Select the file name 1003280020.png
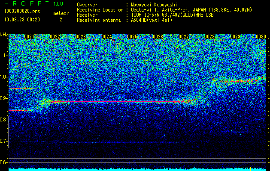The width and height of the screenshot is (270, 171). tap(22, 11)
